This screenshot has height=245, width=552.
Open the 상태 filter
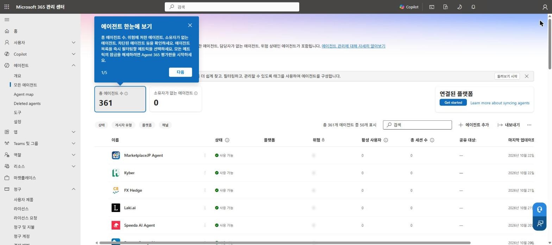tap(101, 125)
